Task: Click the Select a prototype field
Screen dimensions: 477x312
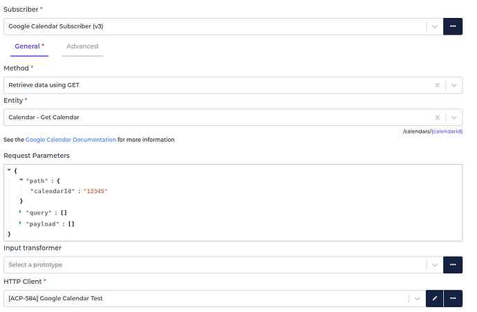Action: click(x=223, y=265)
